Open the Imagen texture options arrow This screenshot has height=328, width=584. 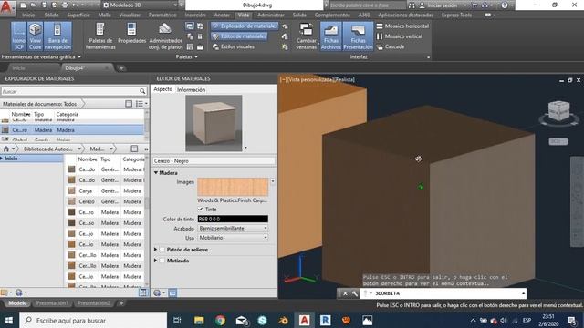click(273, 181)
